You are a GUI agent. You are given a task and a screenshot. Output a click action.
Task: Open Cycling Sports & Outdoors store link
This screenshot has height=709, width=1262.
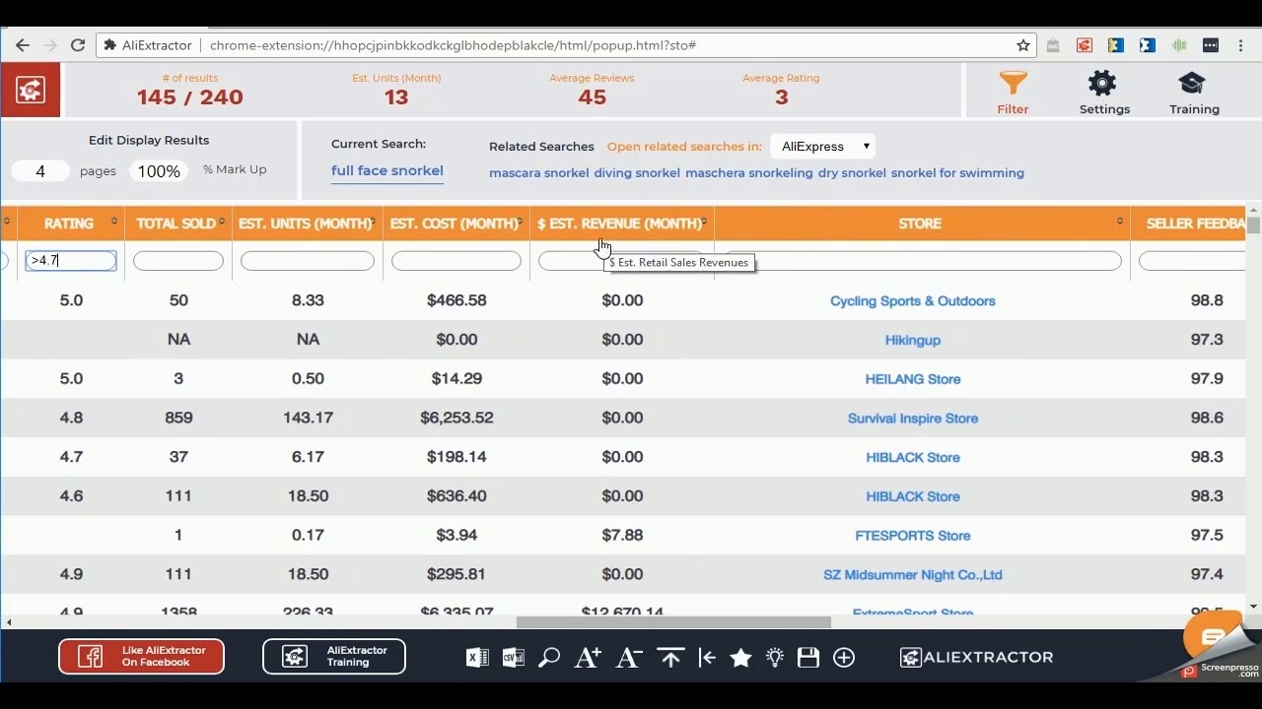(x=913, y=301)
